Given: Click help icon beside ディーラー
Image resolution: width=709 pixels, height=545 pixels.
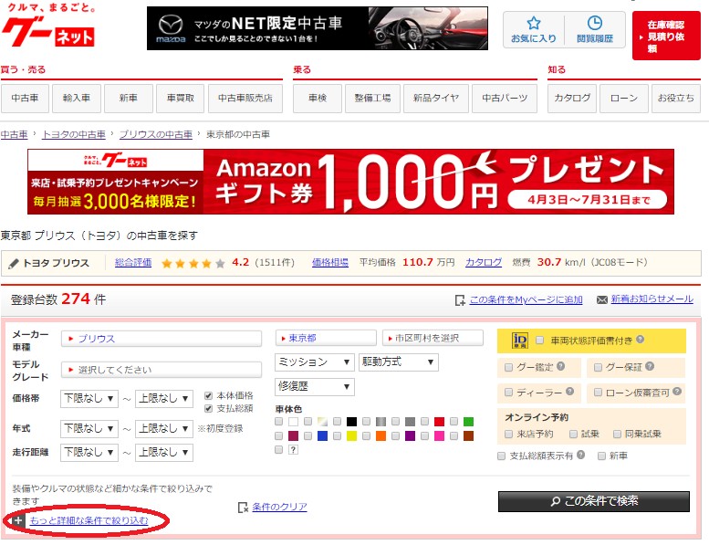Looking at the screenshot, I should pos(569,392).
